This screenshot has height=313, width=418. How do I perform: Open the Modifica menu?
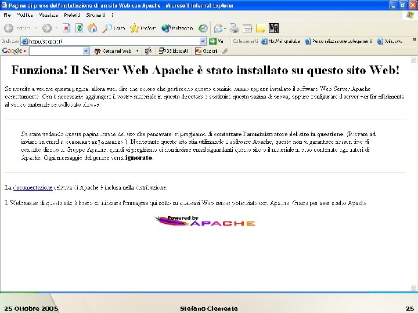pyautogui.click(x=25, y=15)
